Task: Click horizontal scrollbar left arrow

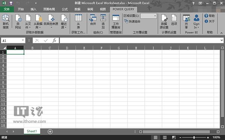Action: (141, 131)
